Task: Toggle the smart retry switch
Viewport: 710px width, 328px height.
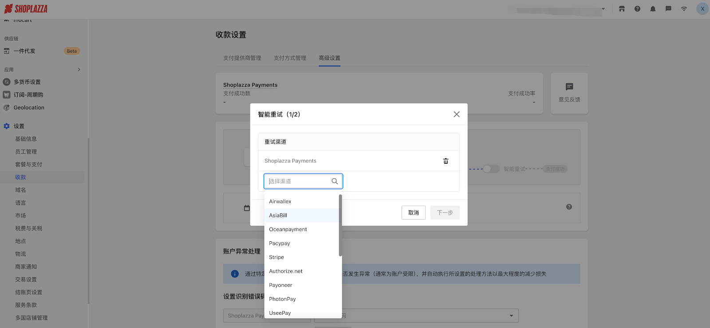Action: (491, 169)
